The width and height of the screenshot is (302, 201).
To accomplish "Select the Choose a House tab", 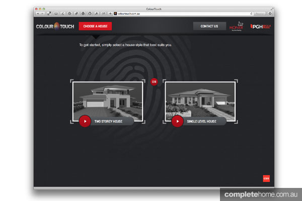I will [95, 26].
